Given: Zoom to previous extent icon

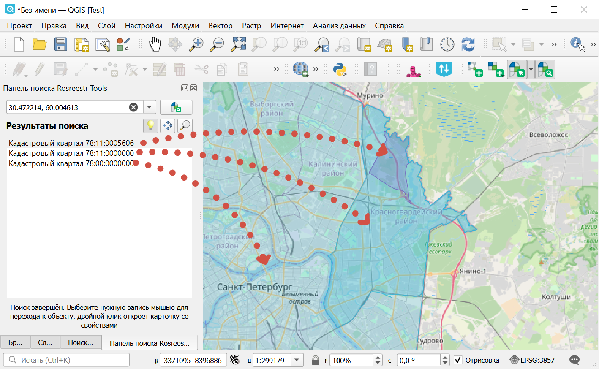Looking at the screenshot, I should point(322,44).
